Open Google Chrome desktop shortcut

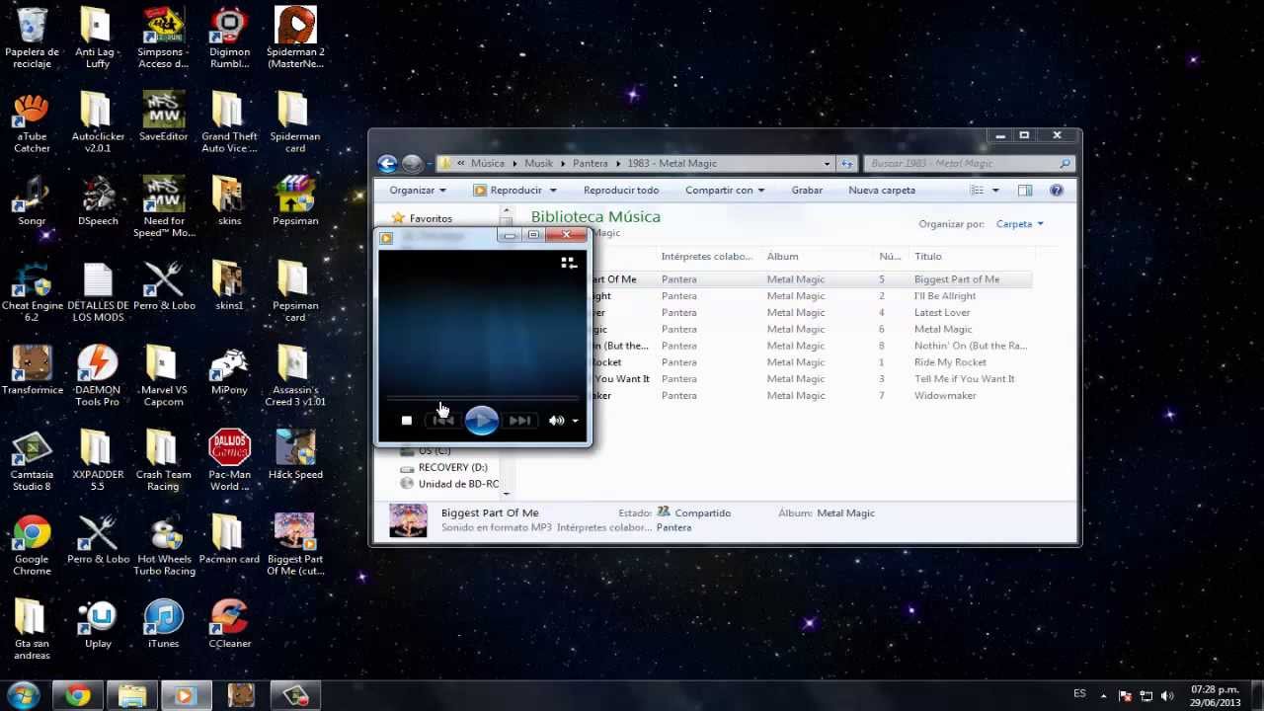pos(32,545)
